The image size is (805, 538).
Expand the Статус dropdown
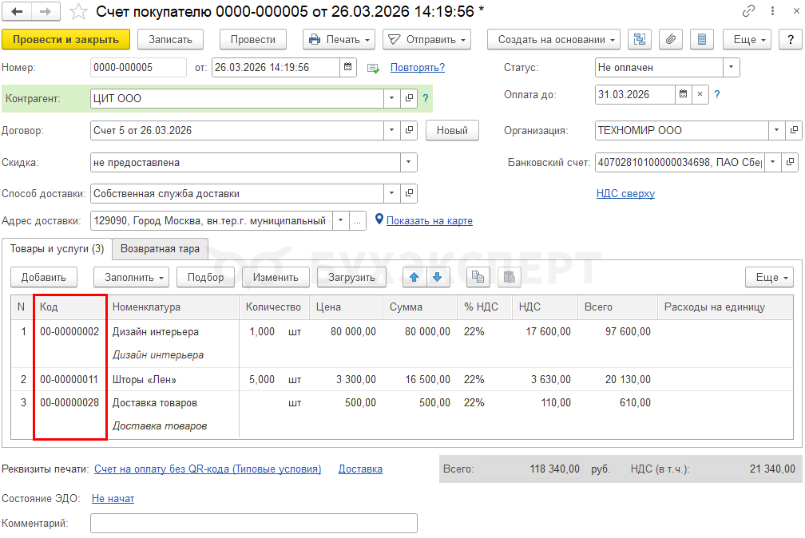click(731, 68)
